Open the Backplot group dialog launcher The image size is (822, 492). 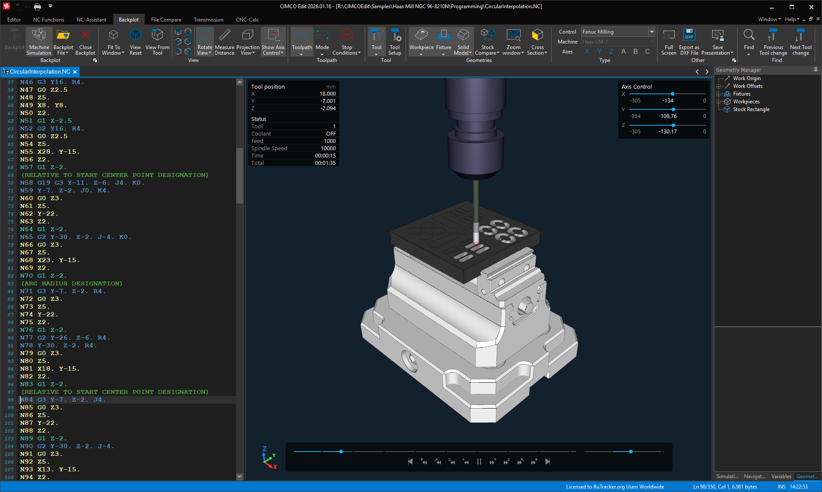(x=95, y=60)
